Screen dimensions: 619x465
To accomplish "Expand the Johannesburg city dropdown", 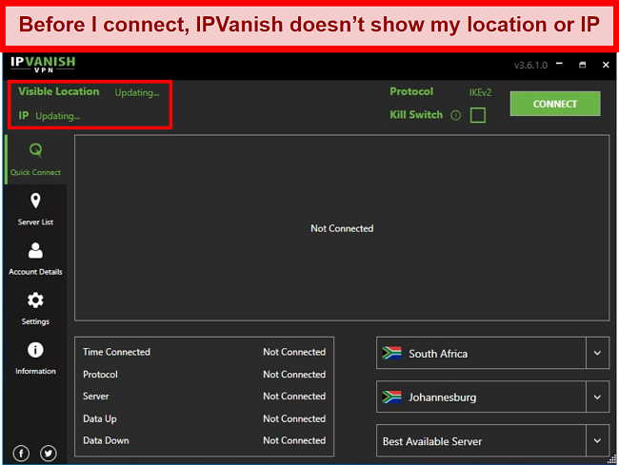I will (492, 397).
